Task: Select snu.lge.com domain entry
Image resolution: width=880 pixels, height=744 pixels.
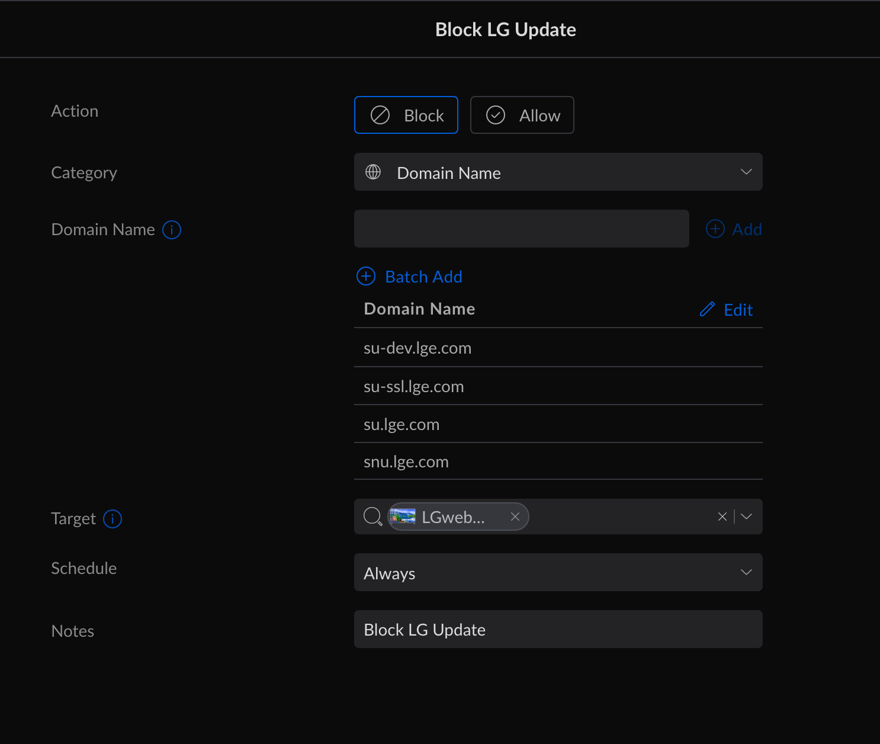Action: [406, 462]
